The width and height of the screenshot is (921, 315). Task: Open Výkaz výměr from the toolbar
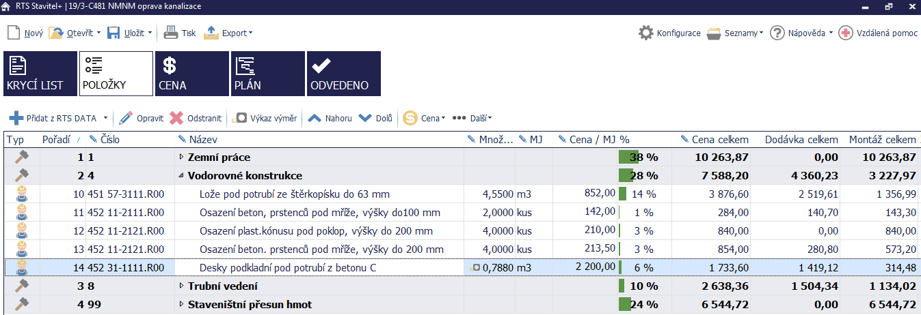[x=266, y=118]
